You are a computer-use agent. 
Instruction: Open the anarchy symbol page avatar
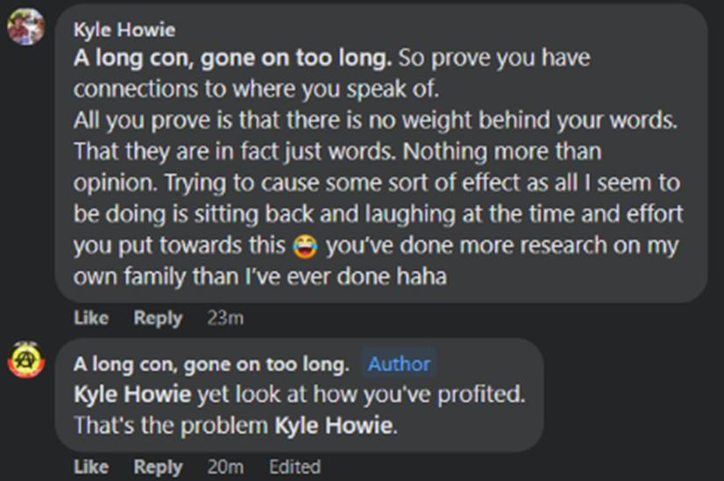tap(25, 360)
